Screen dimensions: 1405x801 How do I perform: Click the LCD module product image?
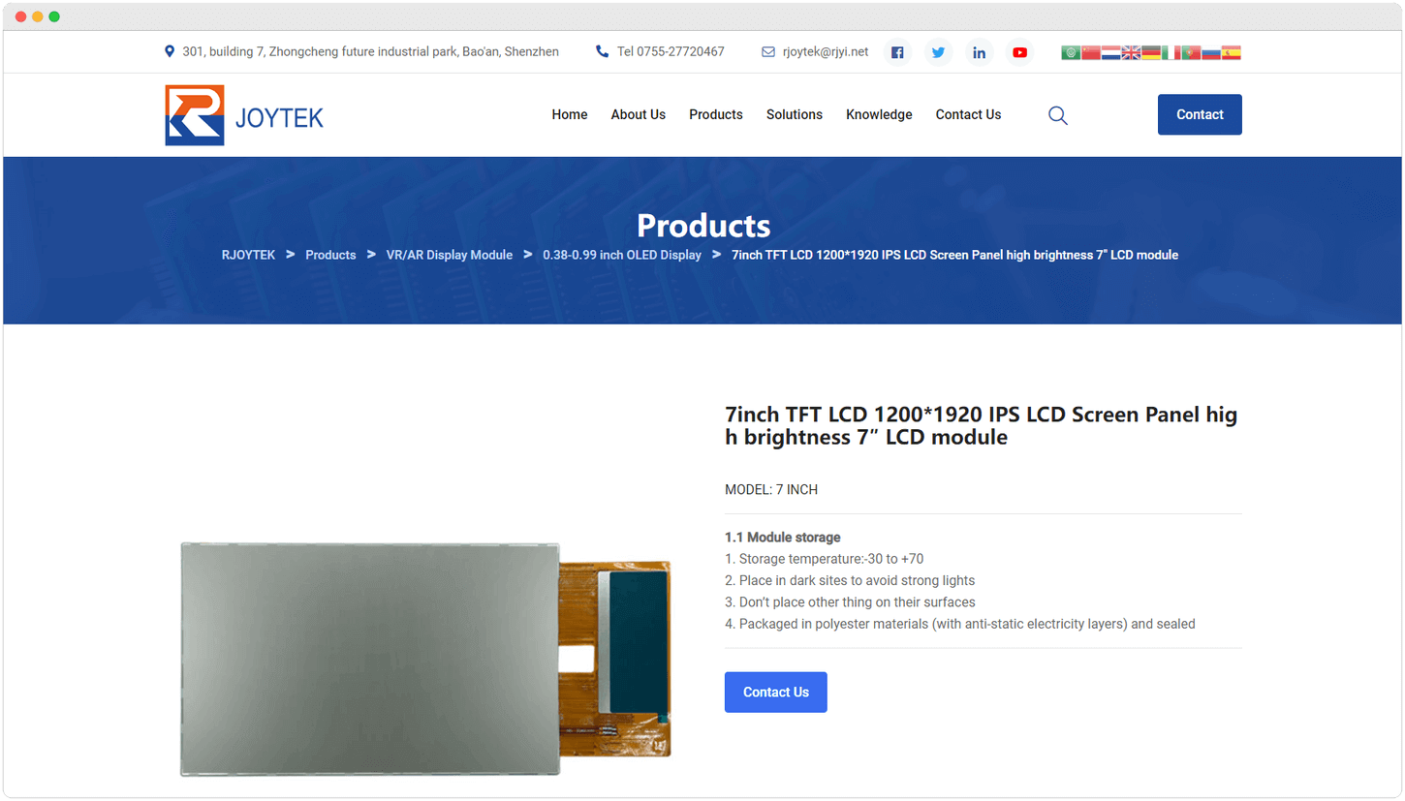[425, 659]
